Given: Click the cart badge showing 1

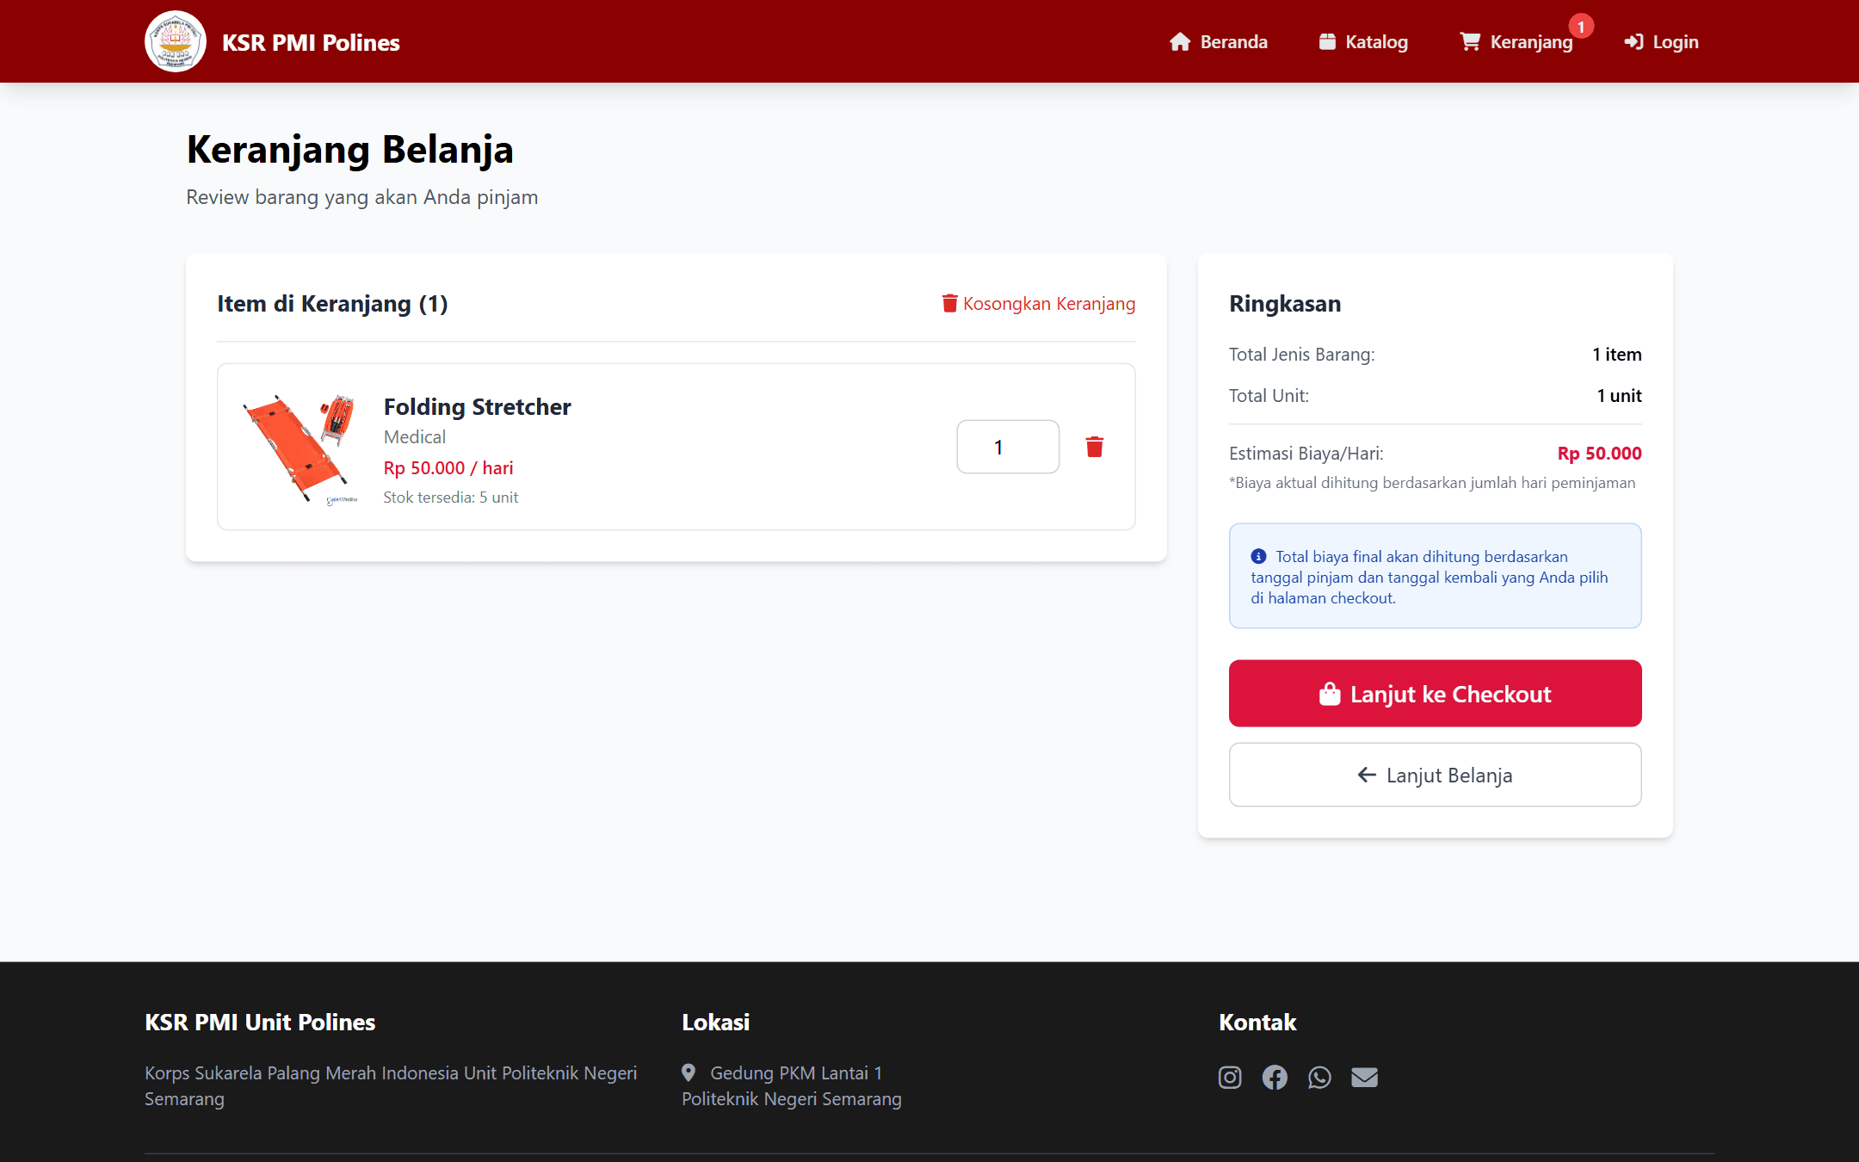Looking at the screenshot, I should click(x=1581, y=27).
